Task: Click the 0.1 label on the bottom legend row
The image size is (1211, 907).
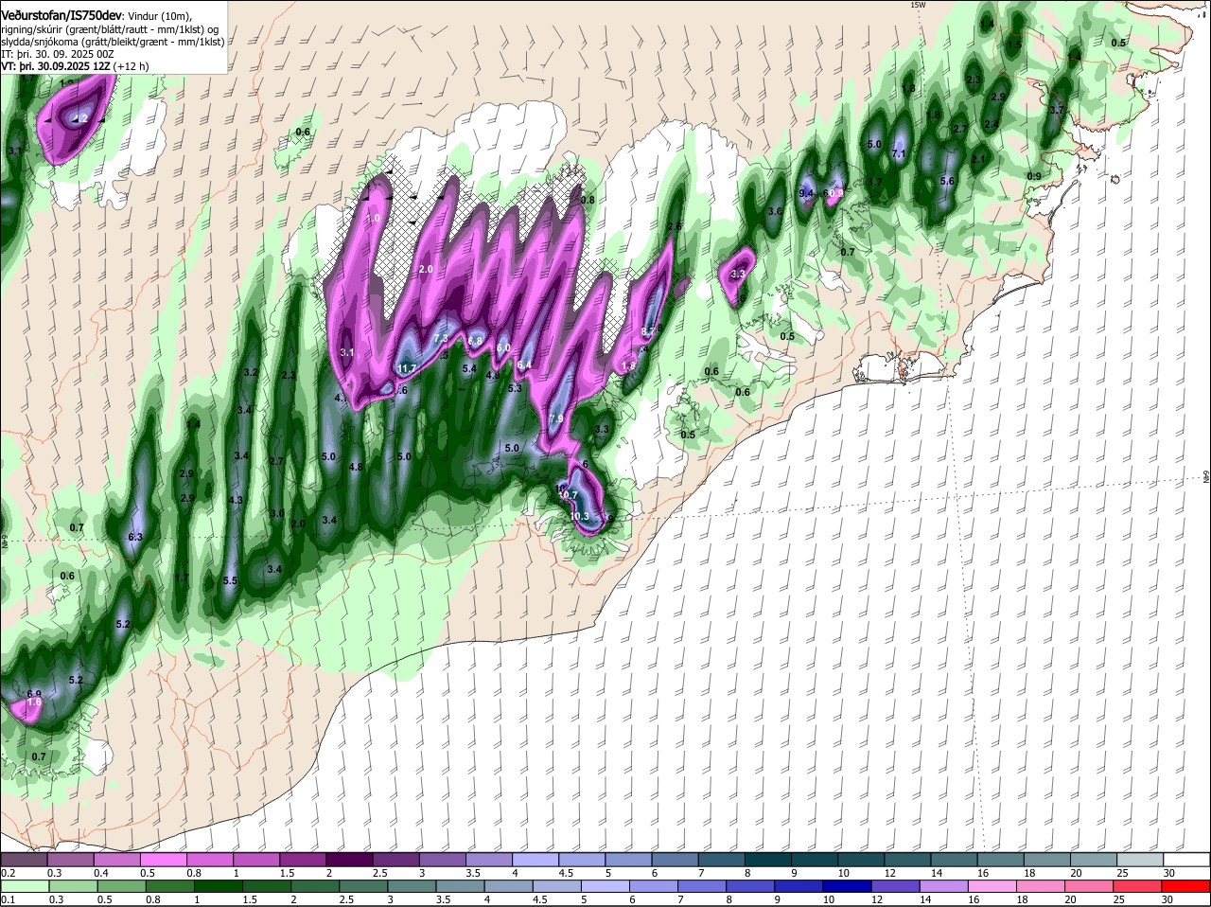Action: point(8,899)
